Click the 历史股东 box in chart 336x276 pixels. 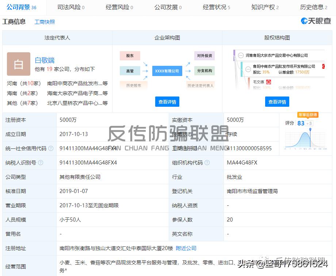[134, 86]
